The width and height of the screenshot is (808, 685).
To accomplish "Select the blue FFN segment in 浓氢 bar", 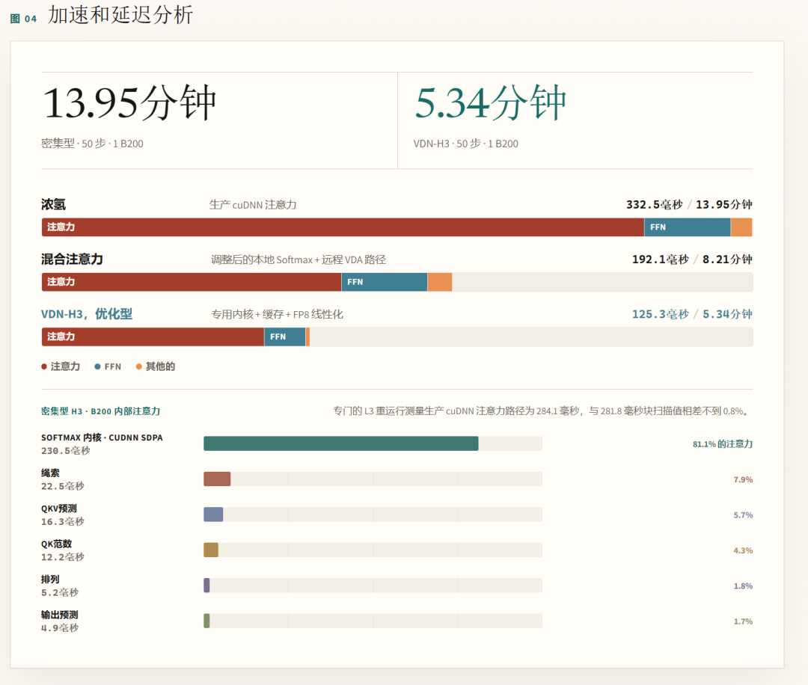I will (688, 227).
